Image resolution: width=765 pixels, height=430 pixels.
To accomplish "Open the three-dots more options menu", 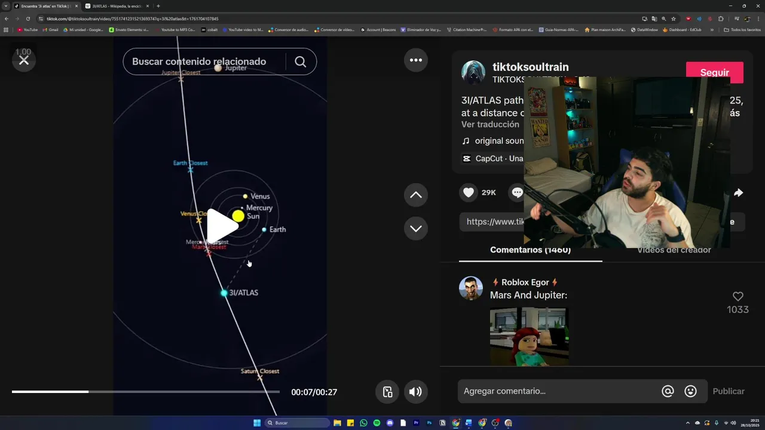I will point(416,60).
